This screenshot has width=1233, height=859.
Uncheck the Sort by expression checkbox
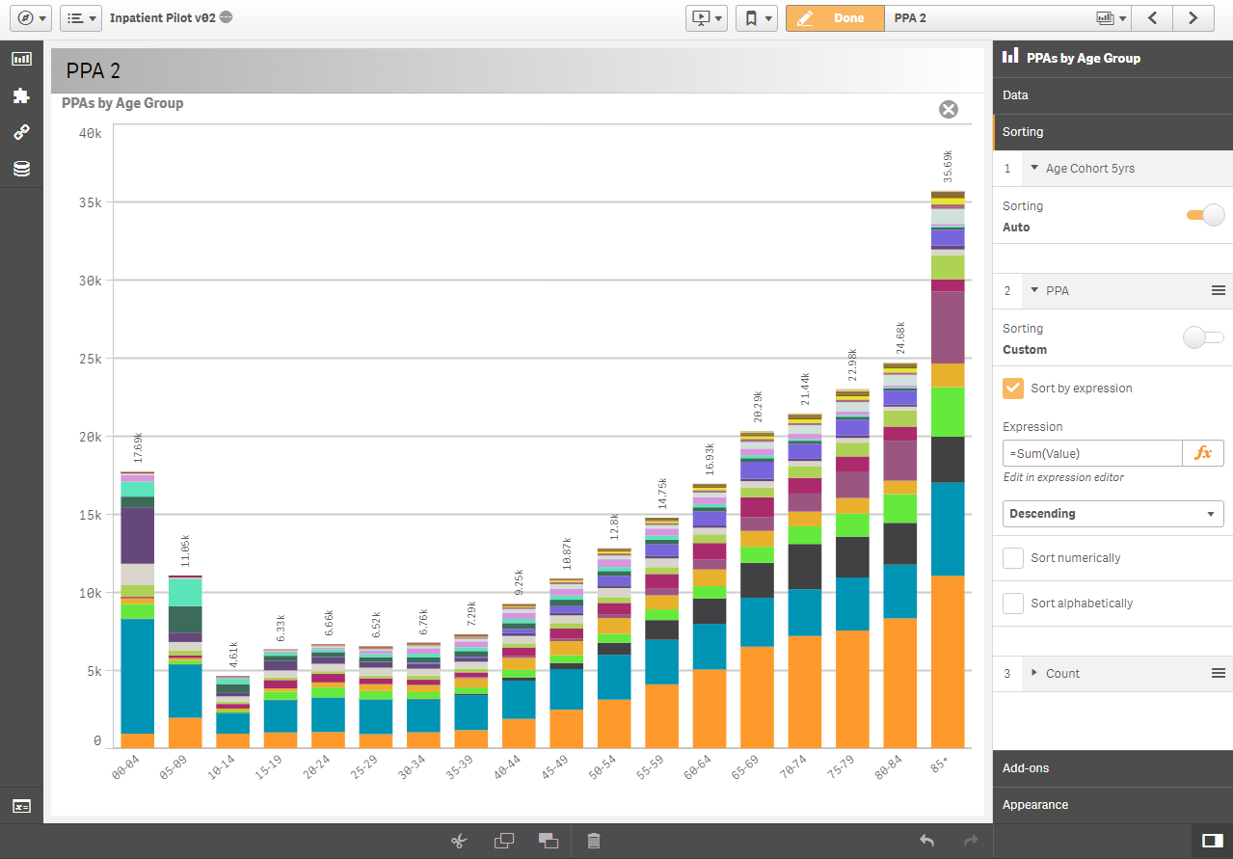click(1012, 388)
